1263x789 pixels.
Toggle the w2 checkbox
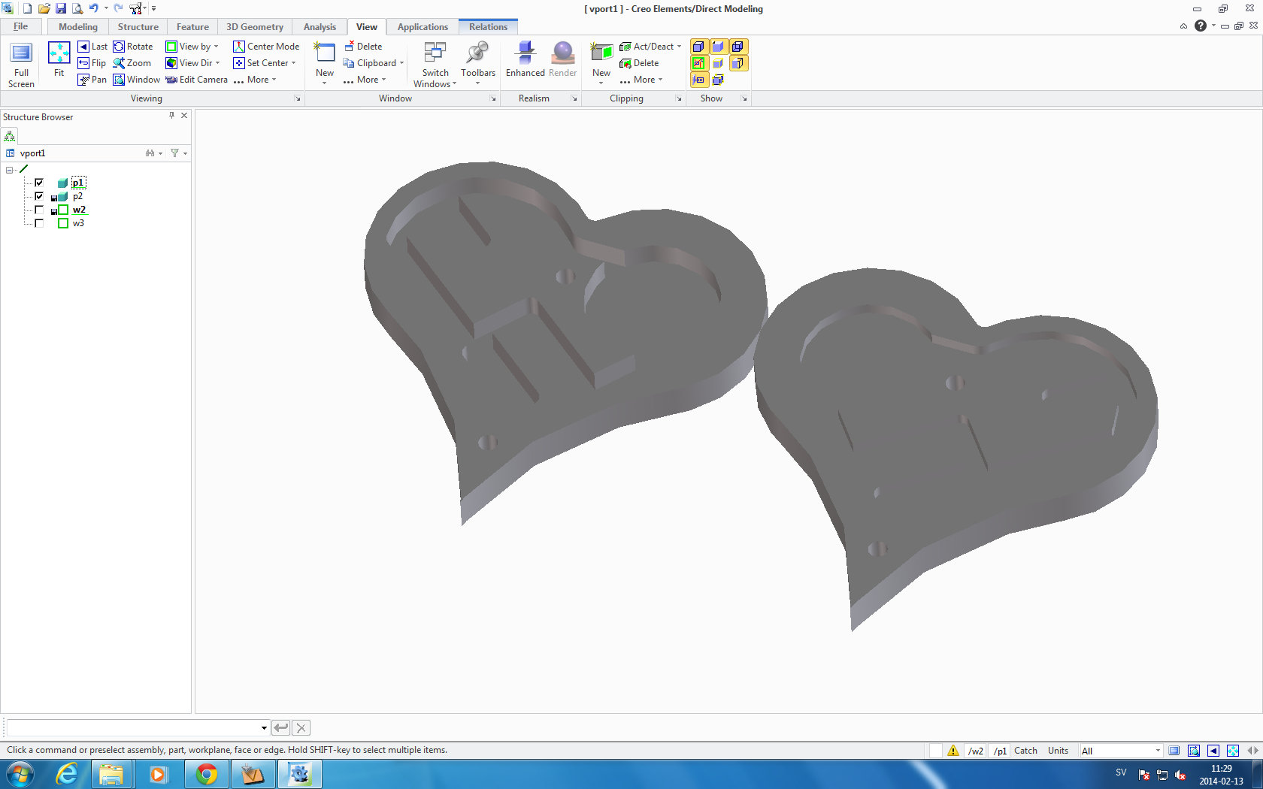[39, 210]
